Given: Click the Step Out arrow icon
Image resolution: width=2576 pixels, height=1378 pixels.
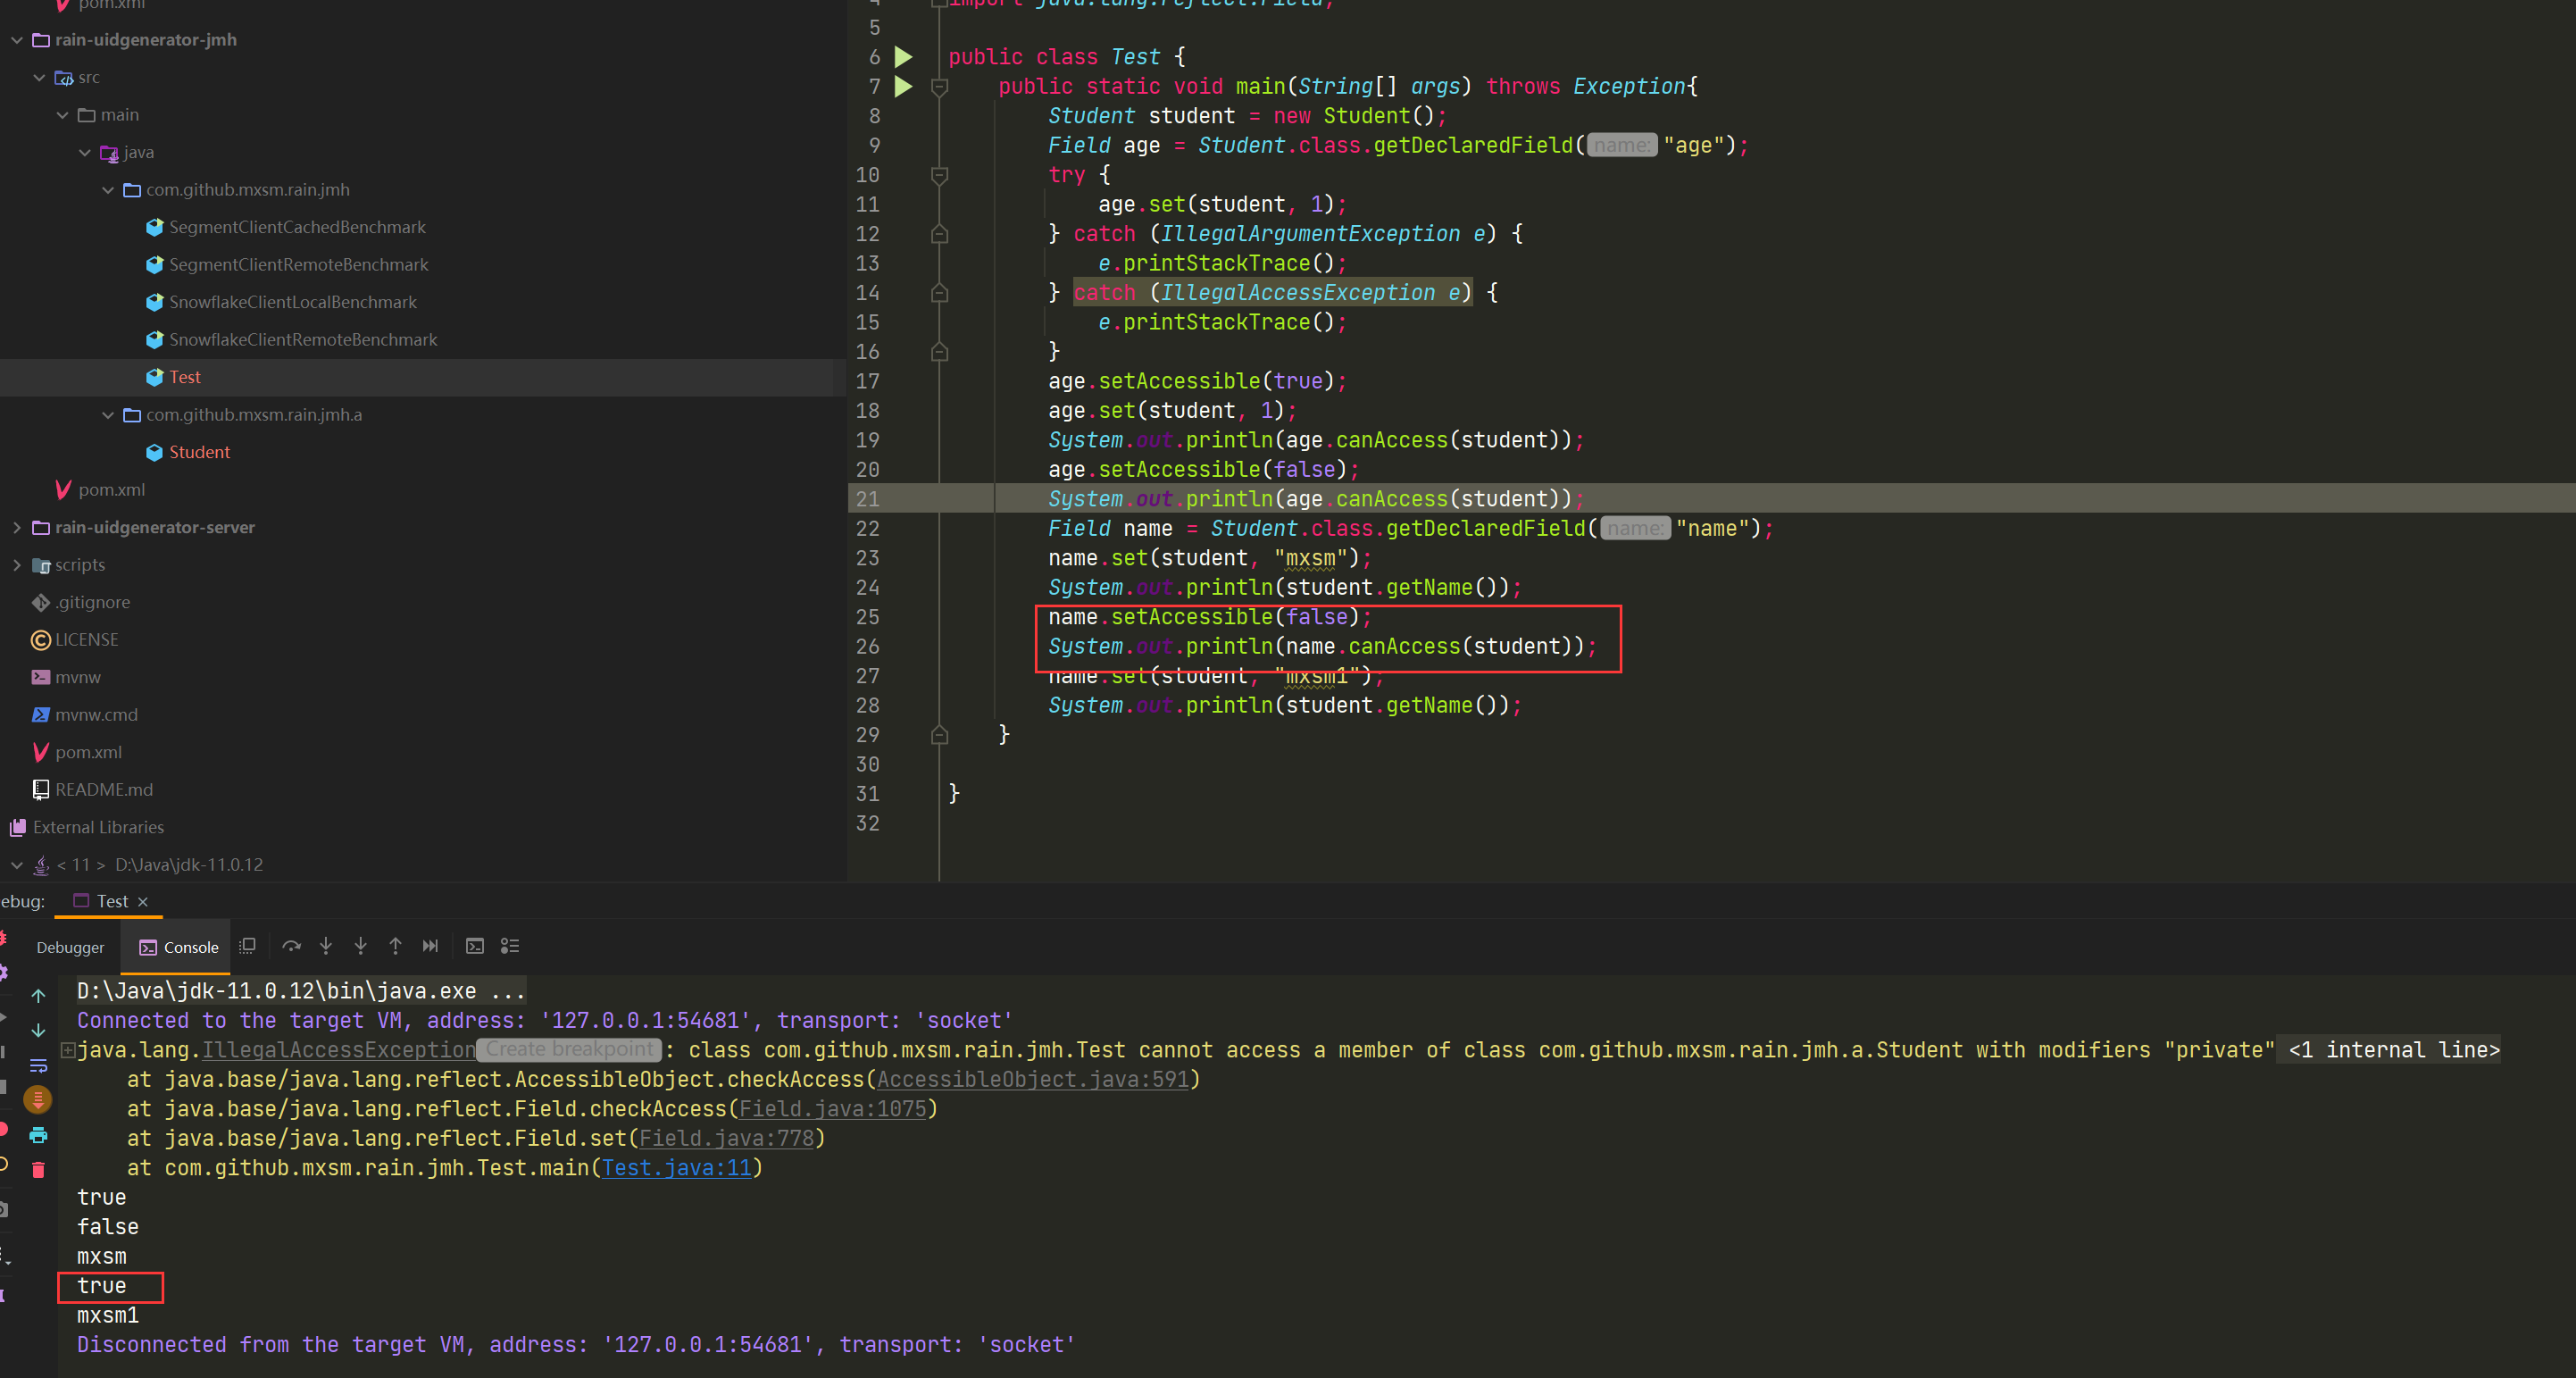Looking at the screenshot, I should (395, 946).
